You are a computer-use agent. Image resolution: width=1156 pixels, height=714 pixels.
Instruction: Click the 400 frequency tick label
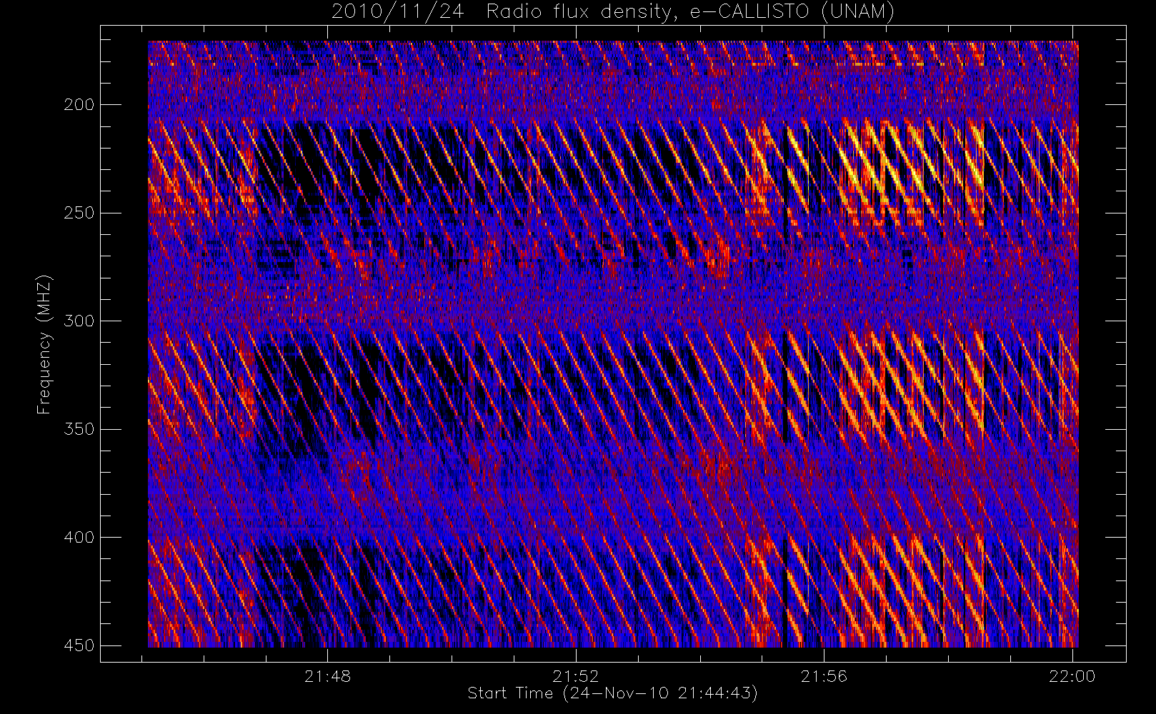click(79, 537)
